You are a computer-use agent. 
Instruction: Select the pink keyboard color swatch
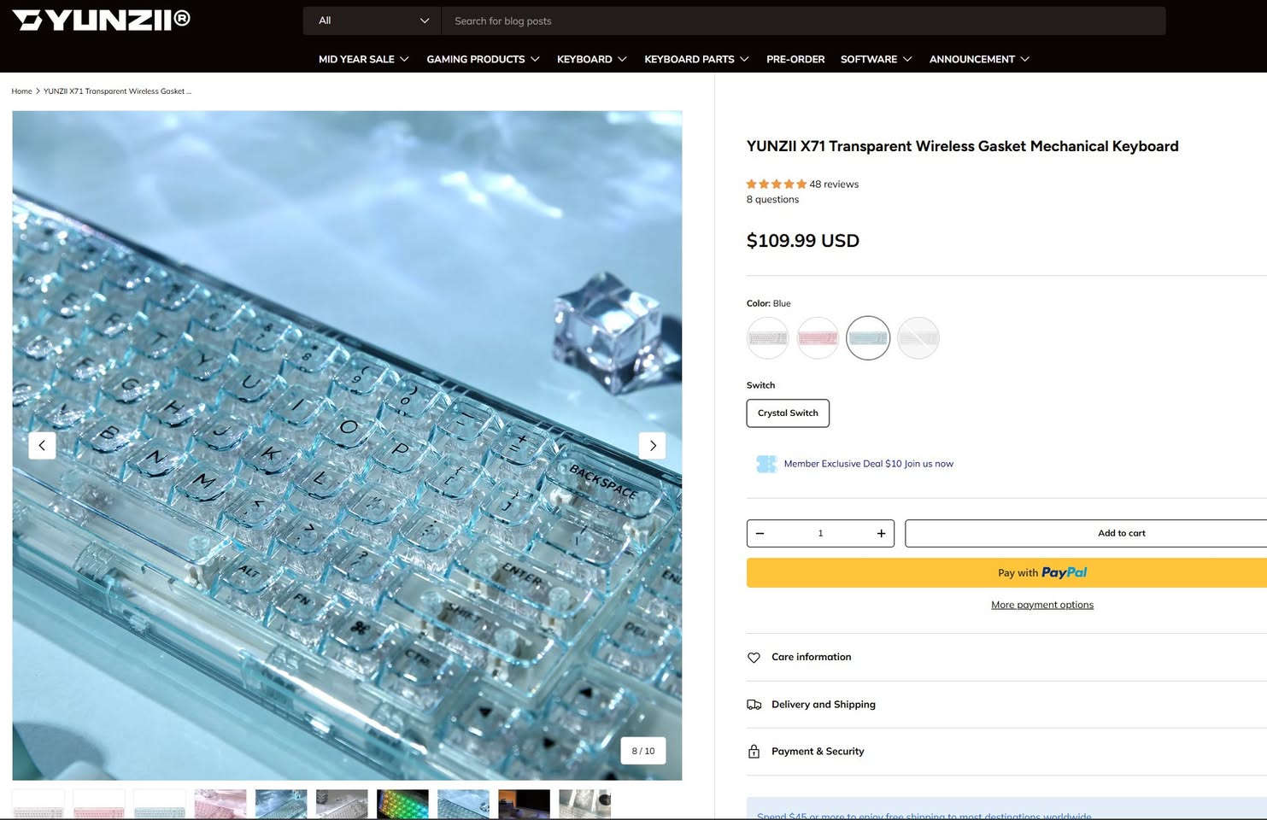(818, 338)
